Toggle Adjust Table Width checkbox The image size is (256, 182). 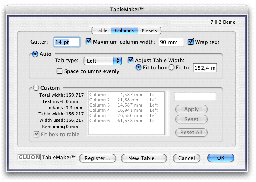pyautogui.click(x=131, y=60)
